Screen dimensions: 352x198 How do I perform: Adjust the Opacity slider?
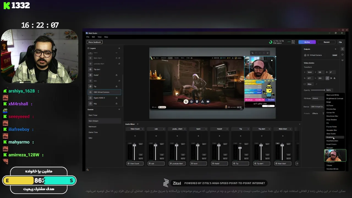tap(318, 90)
